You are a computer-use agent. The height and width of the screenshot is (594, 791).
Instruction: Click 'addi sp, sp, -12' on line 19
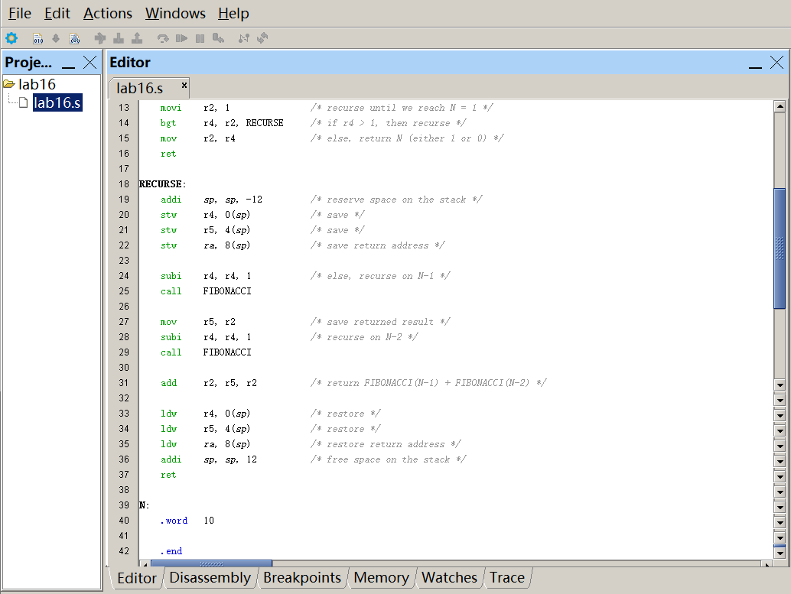click(x=211, y=200)
